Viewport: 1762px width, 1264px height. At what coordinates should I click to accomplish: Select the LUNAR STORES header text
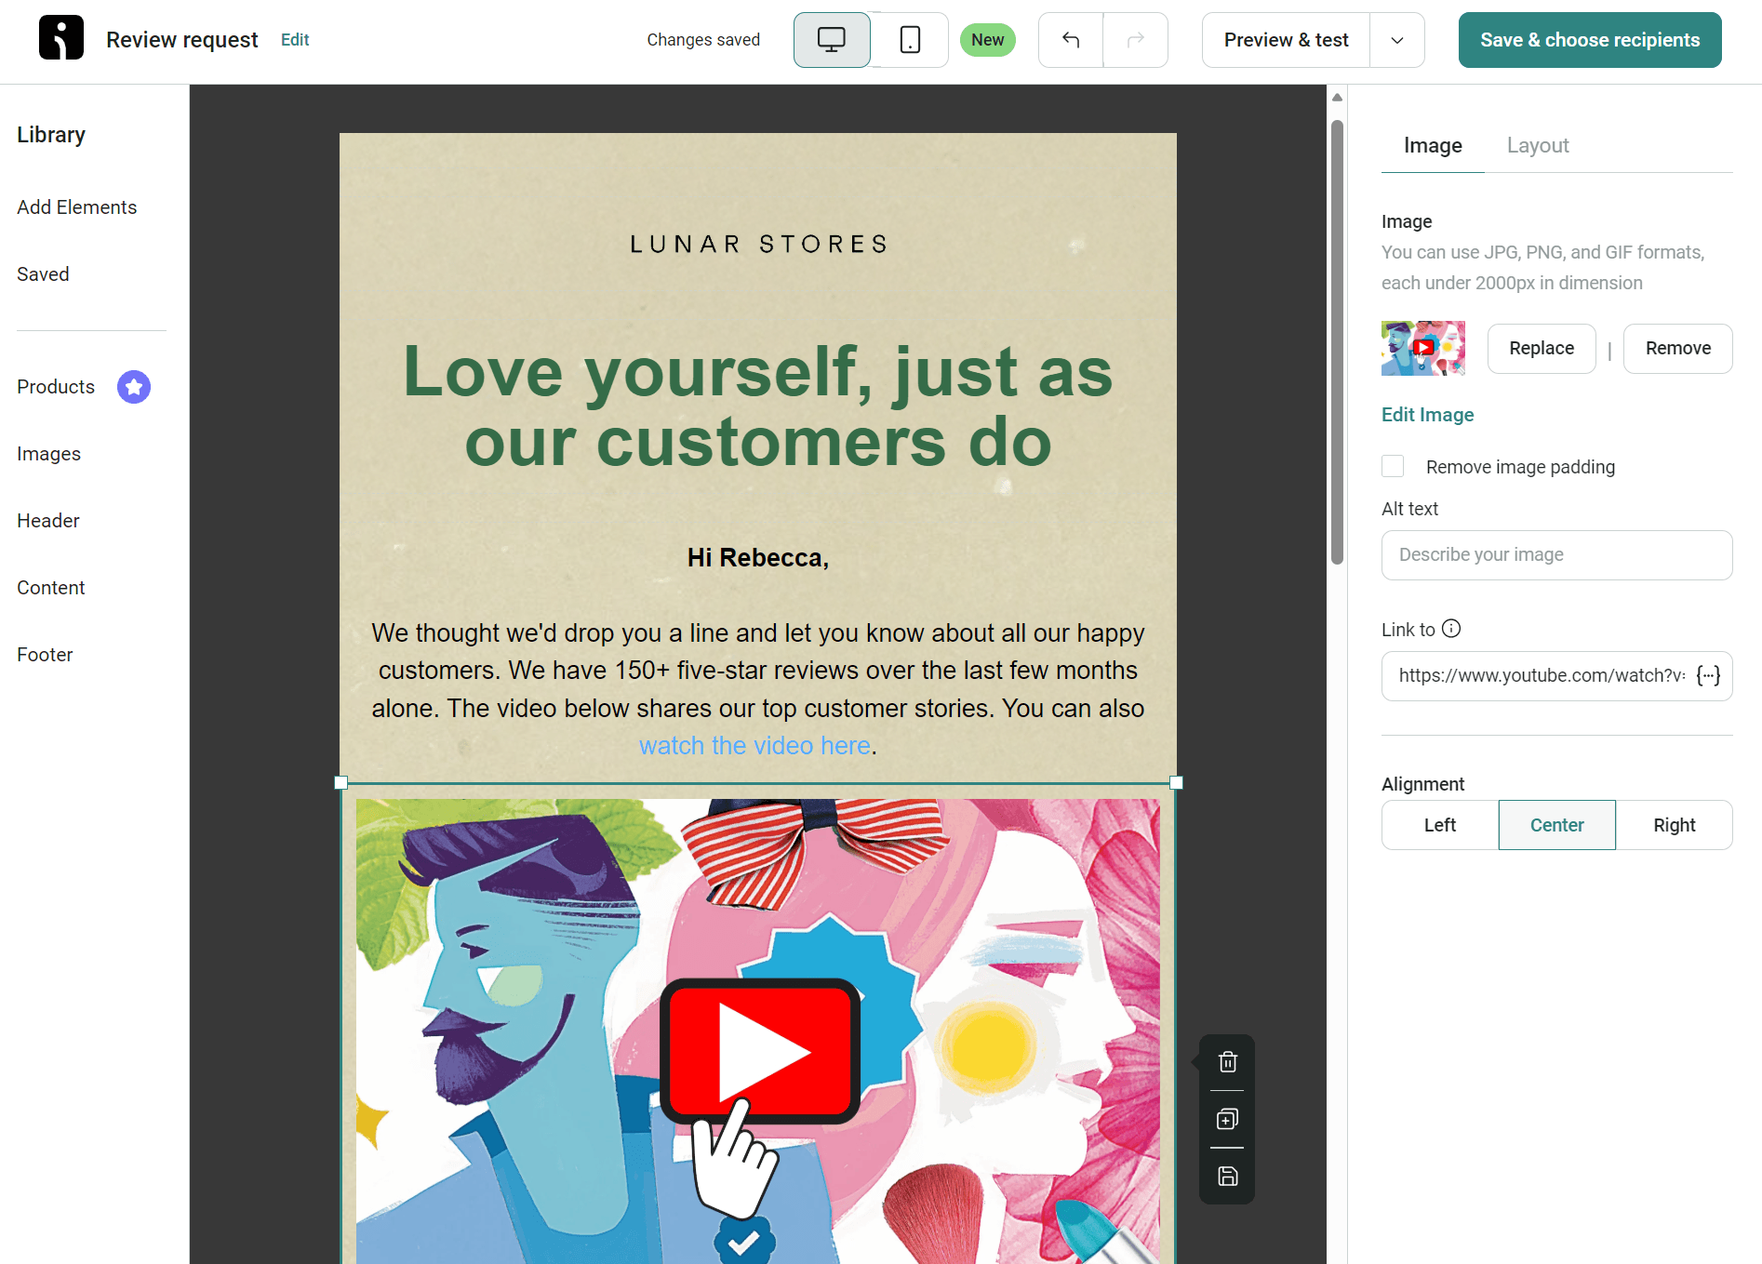pos(758,245)
